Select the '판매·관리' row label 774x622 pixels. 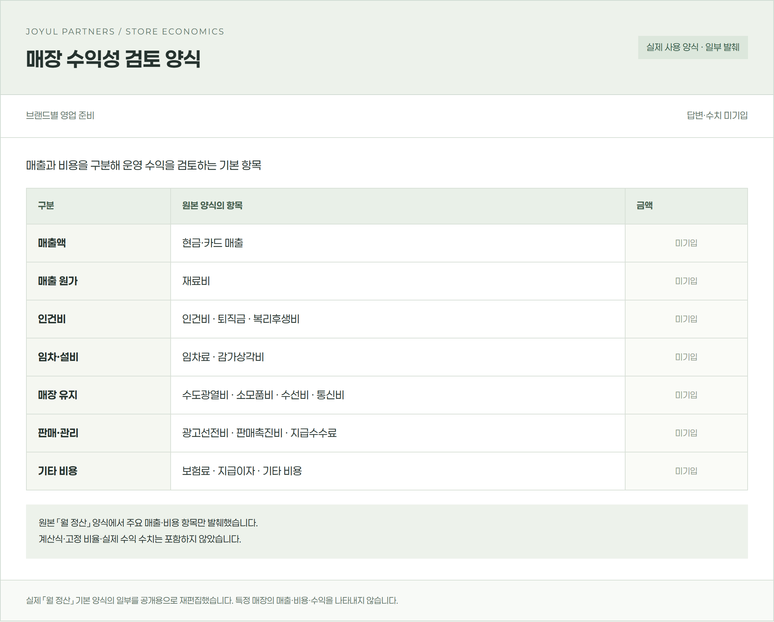point(58,433)
